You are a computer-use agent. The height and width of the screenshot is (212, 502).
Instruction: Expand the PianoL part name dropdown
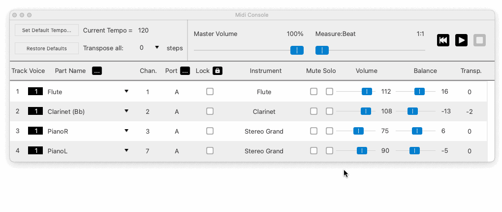126,150
